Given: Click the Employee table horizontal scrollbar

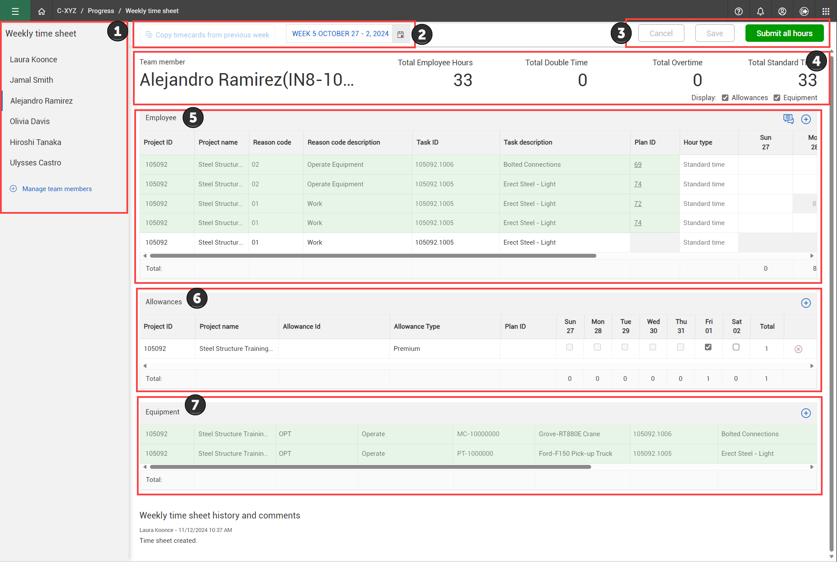Looking at the screenshot, I should coord(373,256).
